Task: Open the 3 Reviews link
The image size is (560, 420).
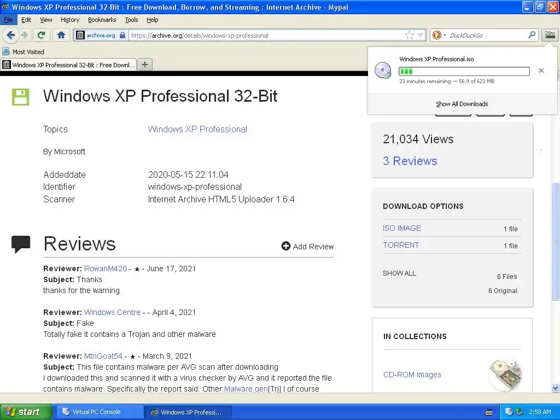Action: tap(410, 161)
